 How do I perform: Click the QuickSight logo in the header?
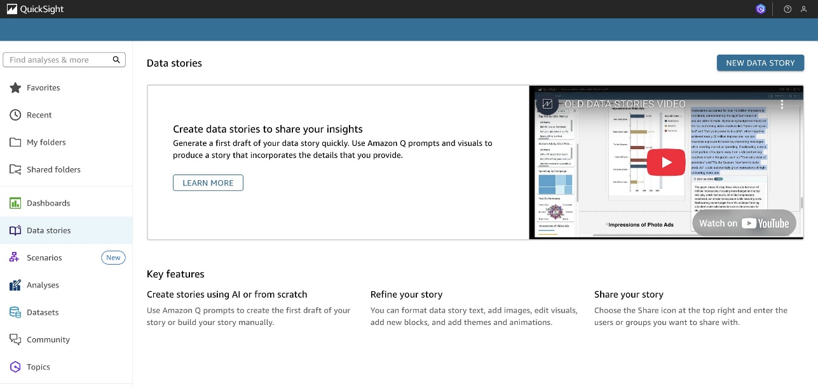(34, 9)
